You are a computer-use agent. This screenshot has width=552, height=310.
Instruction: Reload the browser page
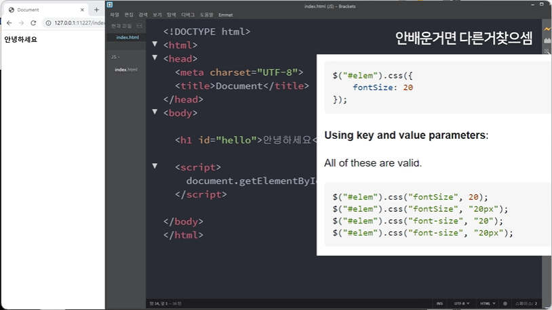tap(33, 23)
